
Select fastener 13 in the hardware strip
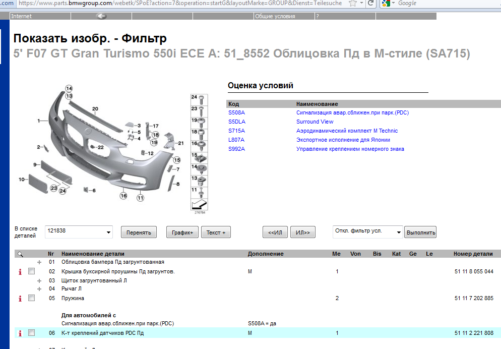coord(199,181)
